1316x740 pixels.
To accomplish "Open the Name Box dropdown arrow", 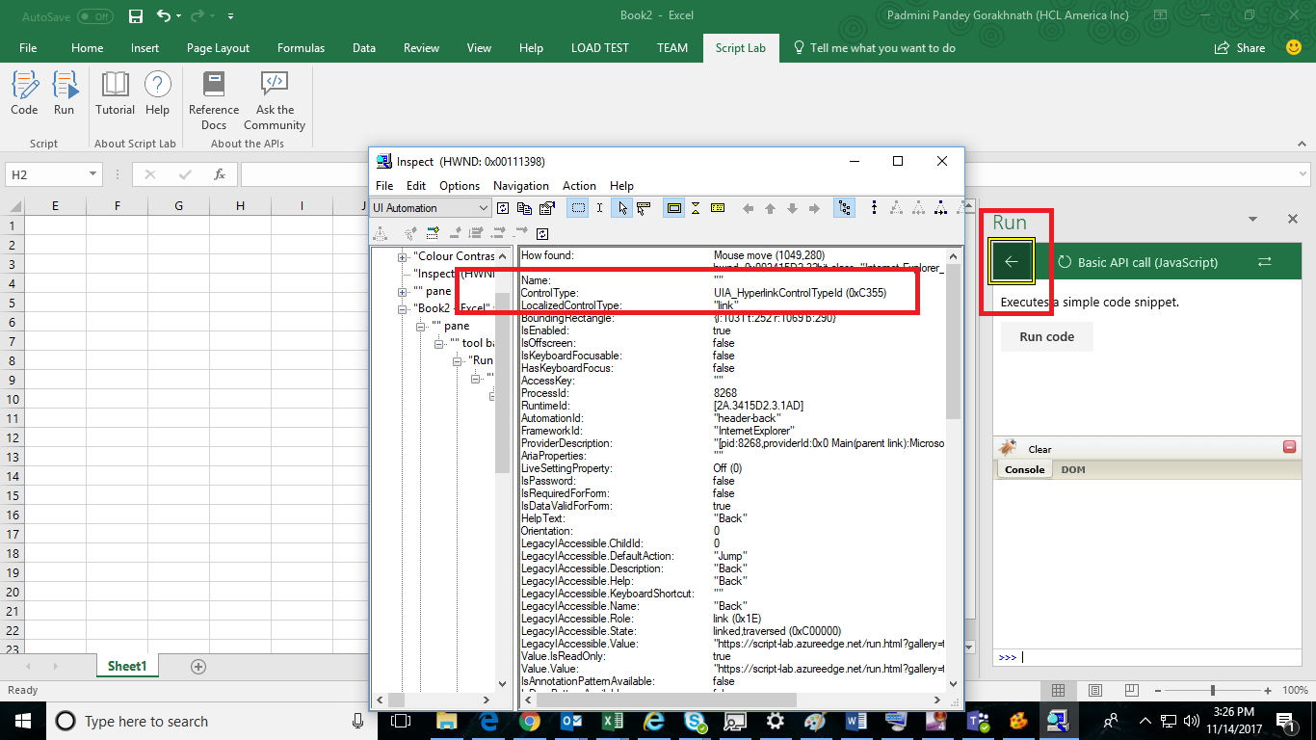I will [x=93, y=174].
